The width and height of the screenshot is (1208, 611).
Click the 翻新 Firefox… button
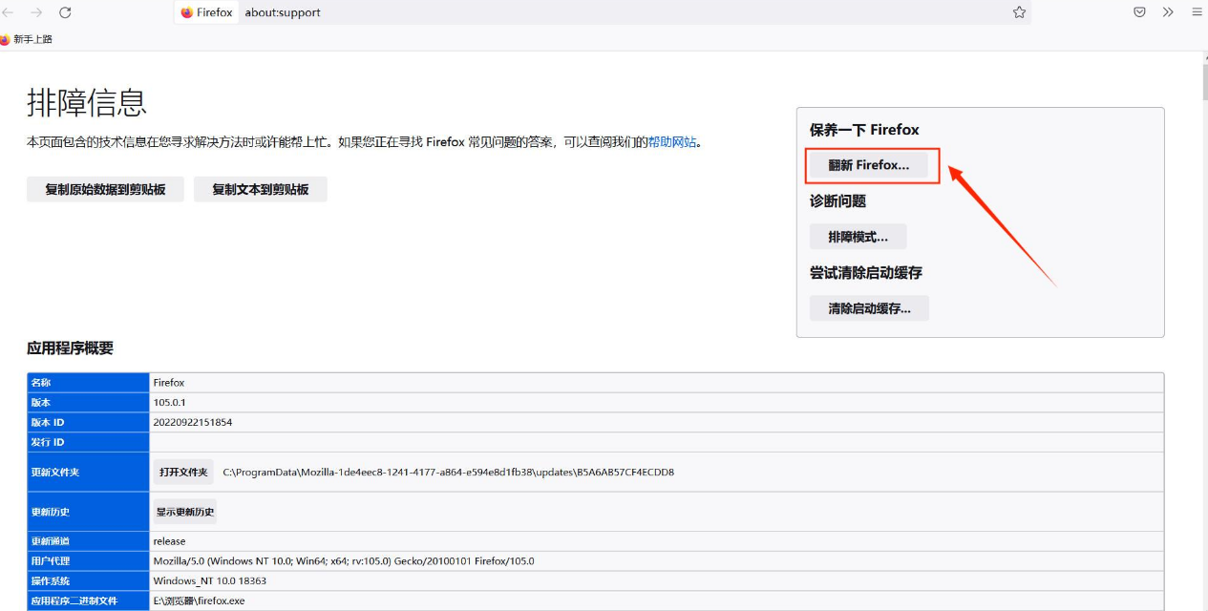click(x=869, y=165)
